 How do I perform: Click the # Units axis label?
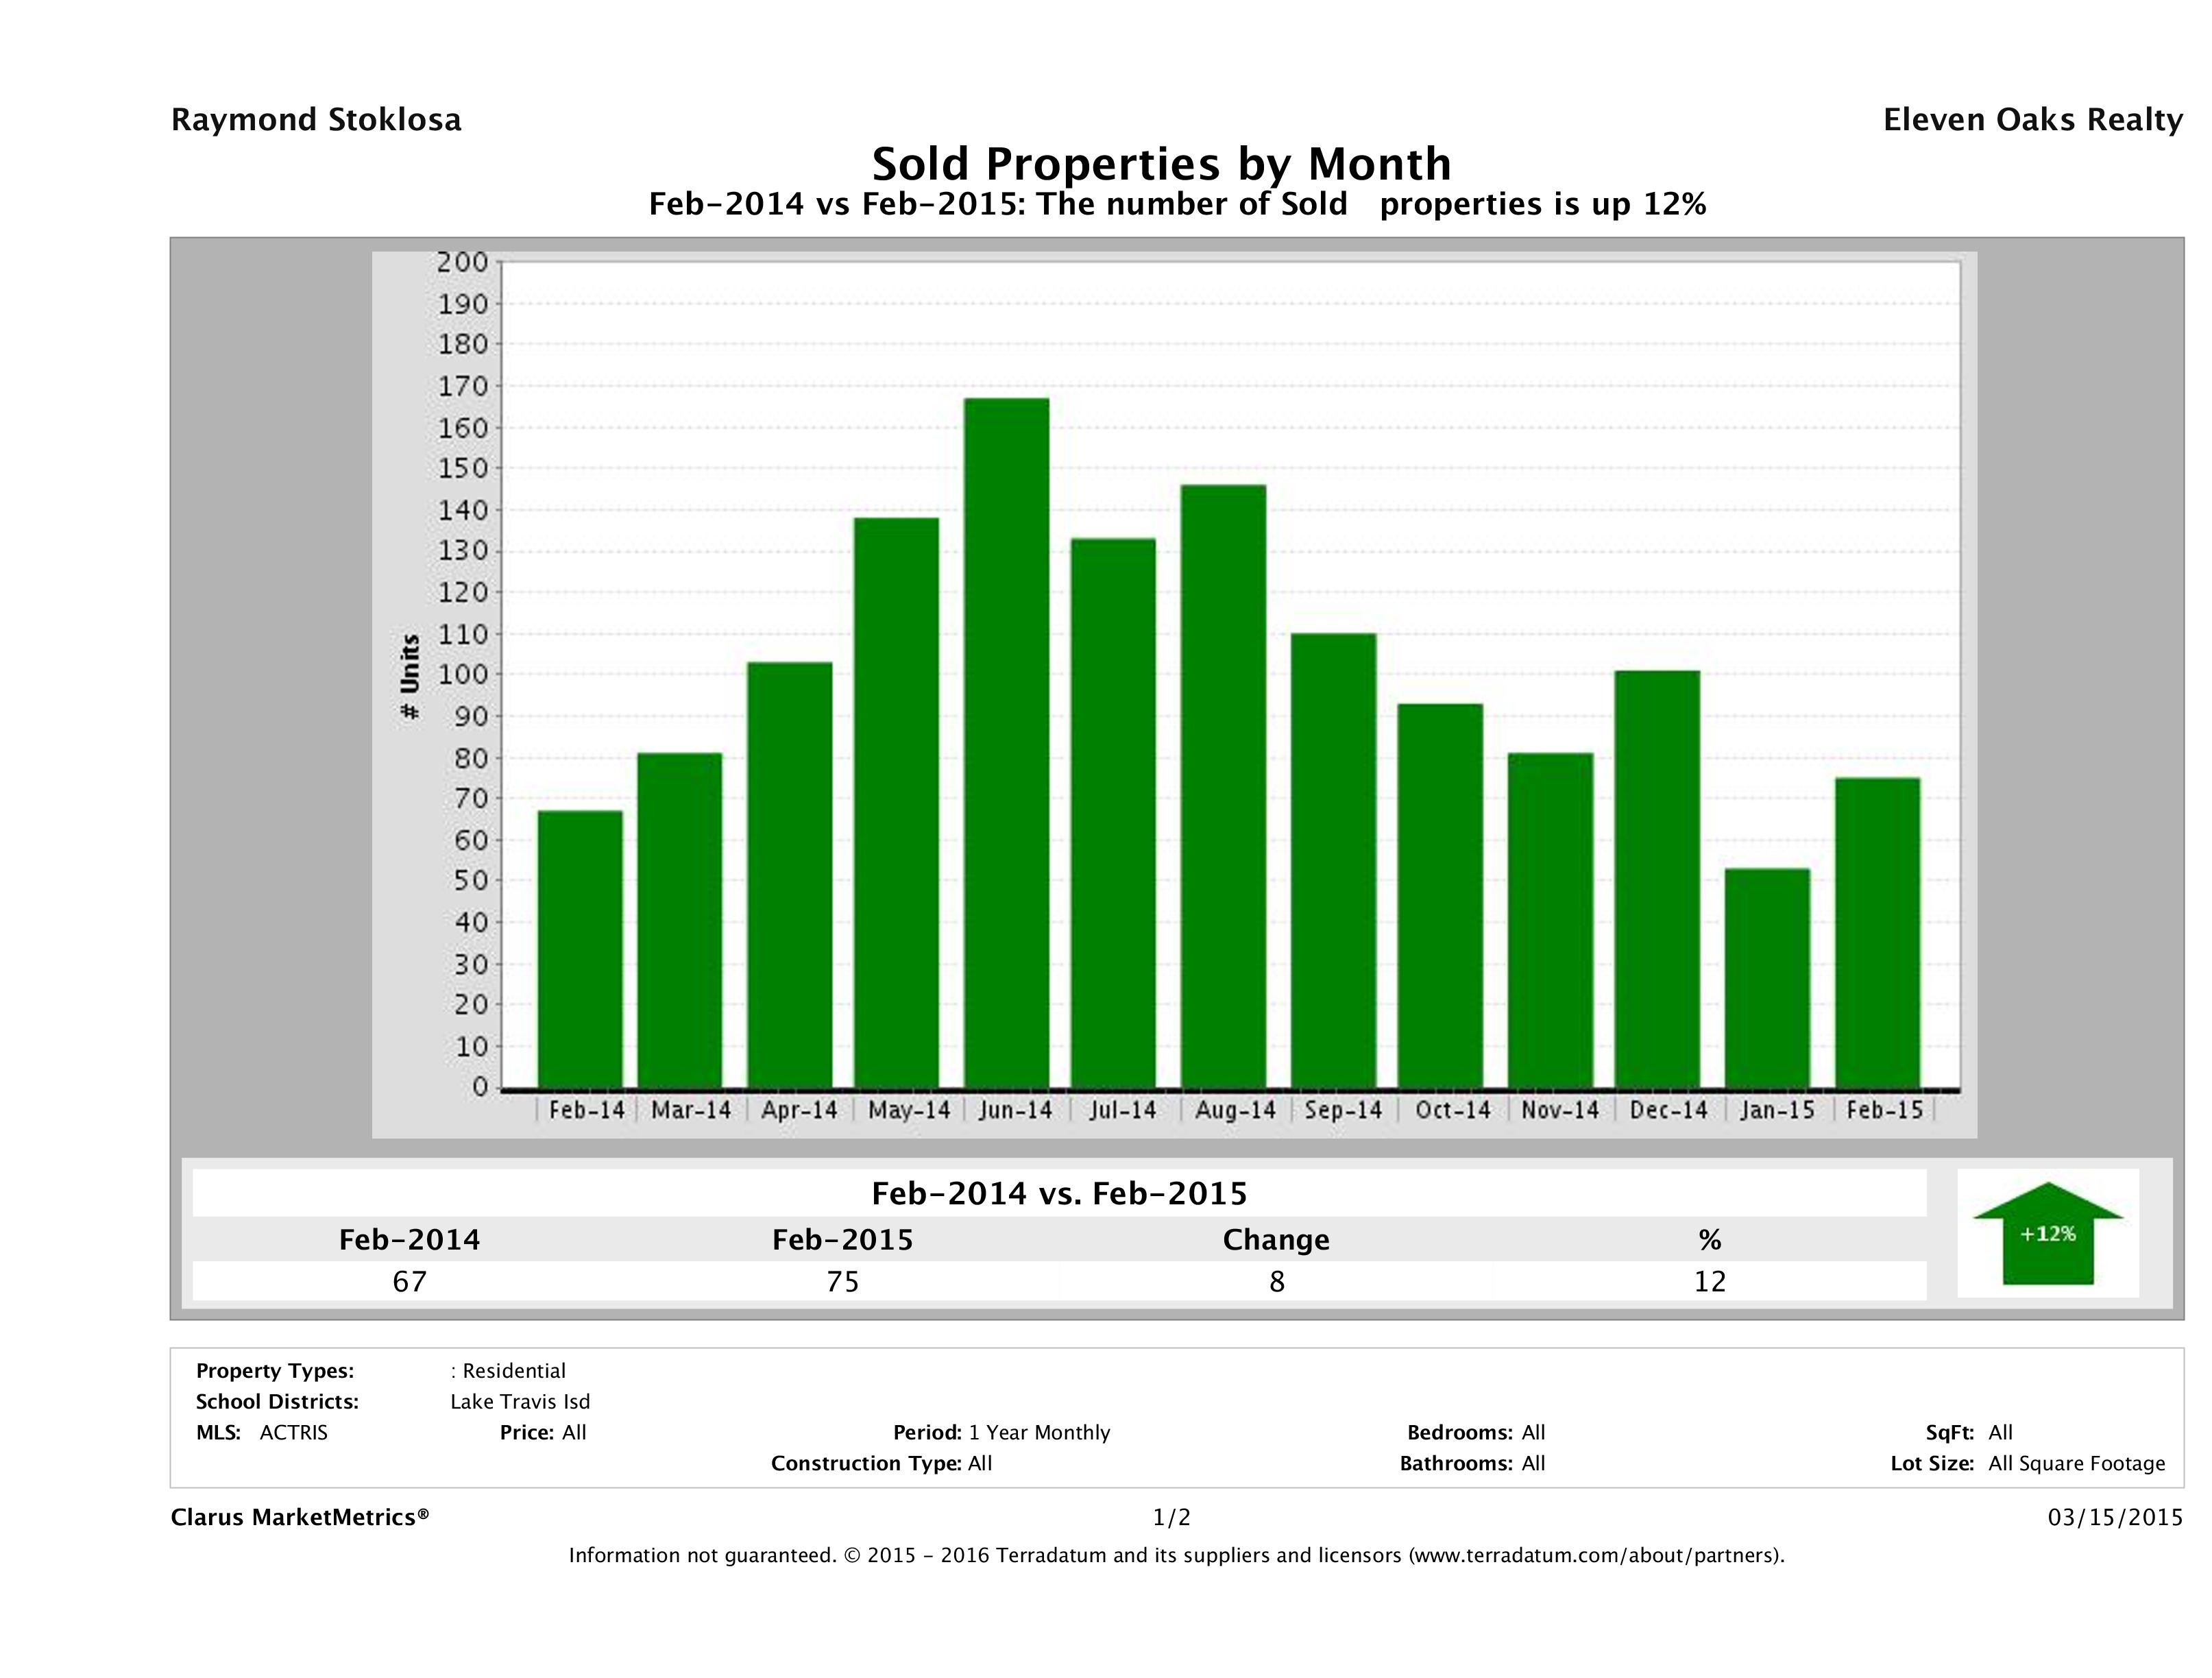click(x=410, y=676)
